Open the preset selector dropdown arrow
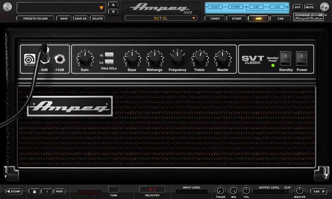This screenshot has width=332, height=199. tap(101, 8)
